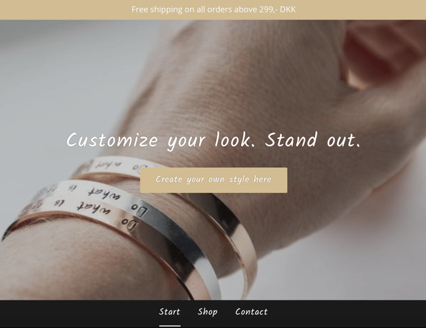Click the black navigation bar left of Start
426x328 pixels.
click(79, 314)
